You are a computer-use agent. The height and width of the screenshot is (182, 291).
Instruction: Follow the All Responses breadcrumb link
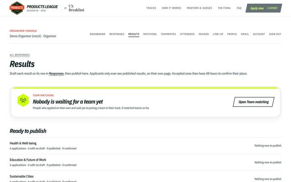[20, 55]
